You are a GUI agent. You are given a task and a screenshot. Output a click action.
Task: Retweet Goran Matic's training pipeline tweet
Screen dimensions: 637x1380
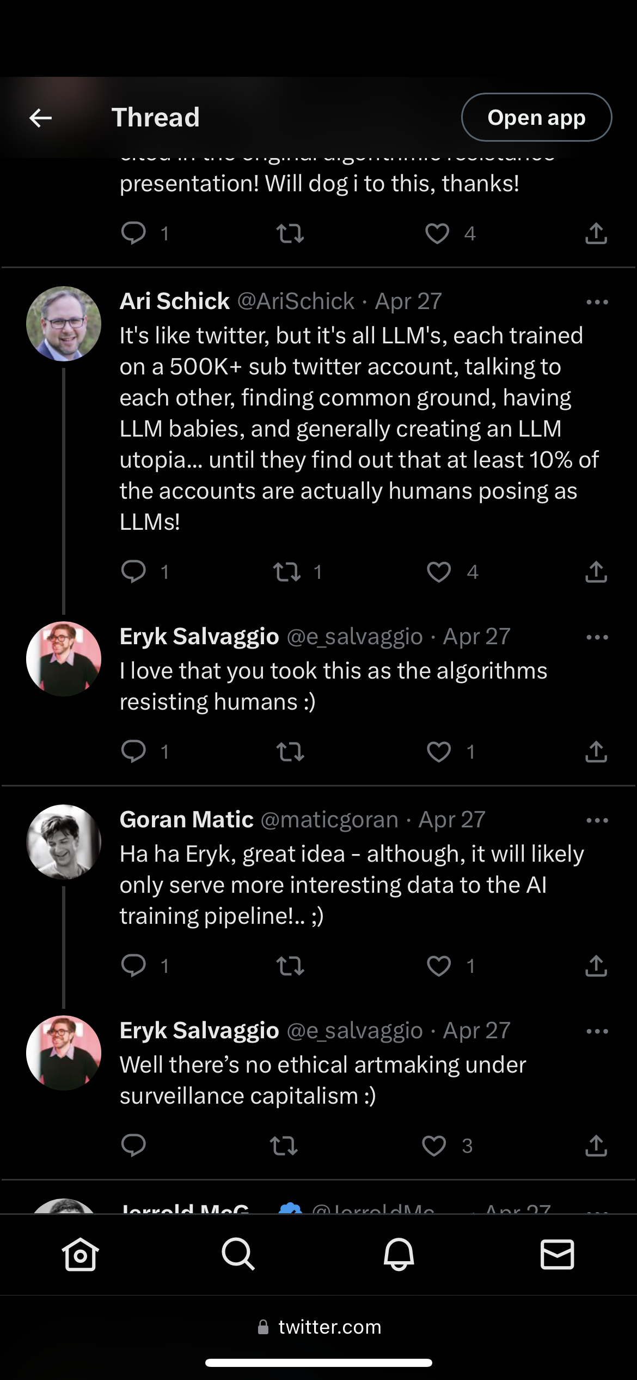[x=290, y=966]
